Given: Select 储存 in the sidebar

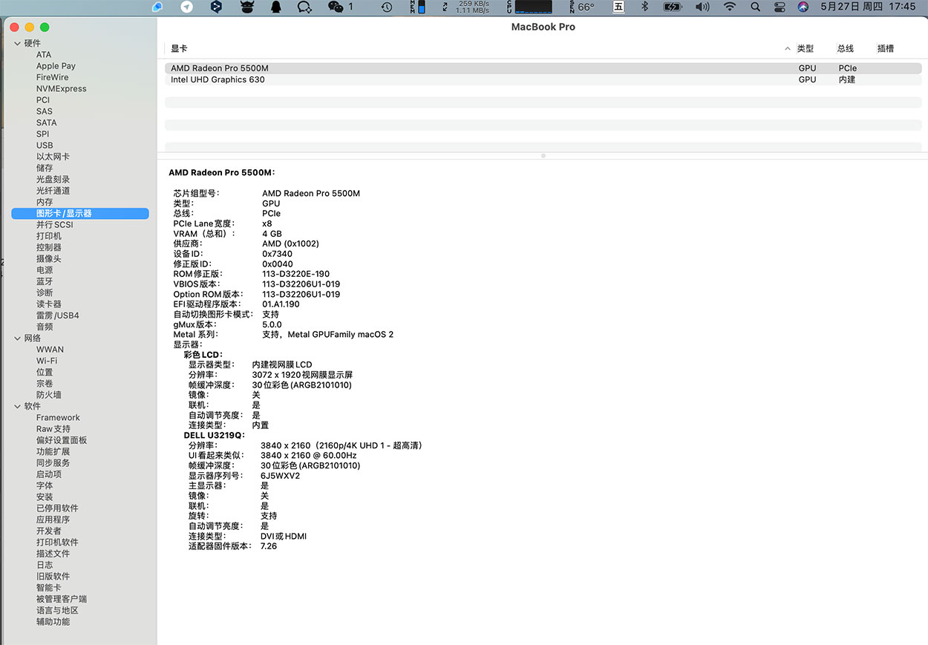Looking at the screenshot, I should tap(45, 168).
